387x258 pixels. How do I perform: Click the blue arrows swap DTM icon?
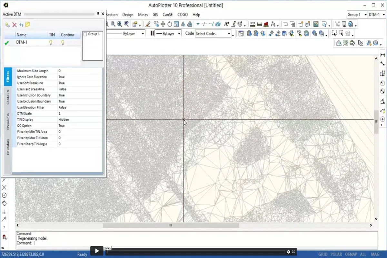21,25
